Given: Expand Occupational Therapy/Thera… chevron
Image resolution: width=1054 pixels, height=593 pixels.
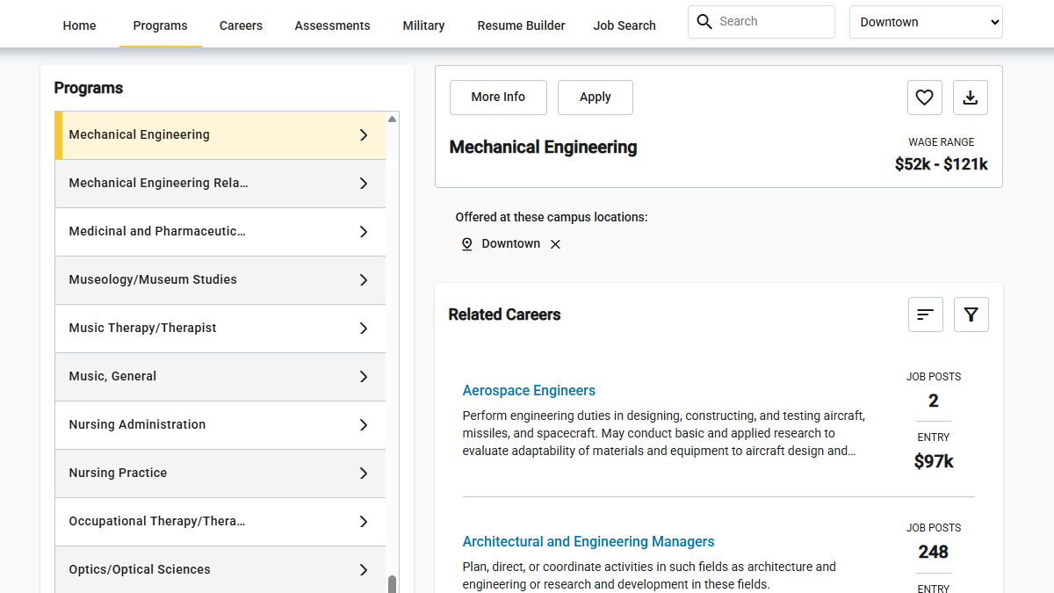Looking at the screenshot, I should tap(364, 522).
